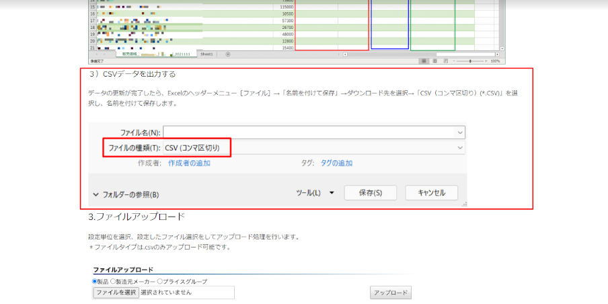Screen dimensions: 608x304
Task: Click the Excel zoom slider
Action: (470, 61)
